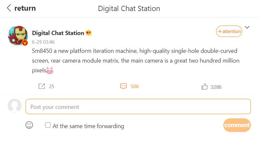
Task: Like the post with thumbs-up icon
Action: (205, 87)
